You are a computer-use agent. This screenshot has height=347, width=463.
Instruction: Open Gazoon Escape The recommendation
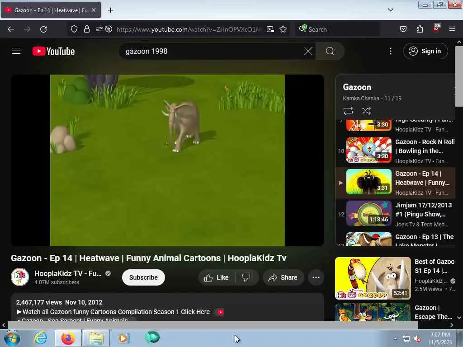396,312
